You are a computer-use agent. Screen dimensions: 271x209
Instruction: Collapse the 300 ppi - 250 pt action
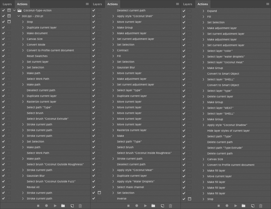coord(19,16)
